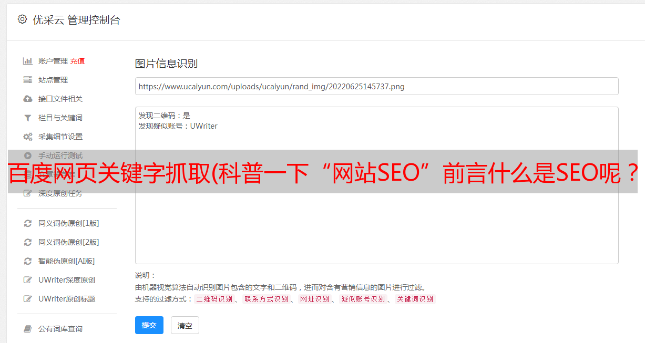645x343 pixels.
Task: Click the edit icon for UWriter原创标题
Action: tap(28, 299)
